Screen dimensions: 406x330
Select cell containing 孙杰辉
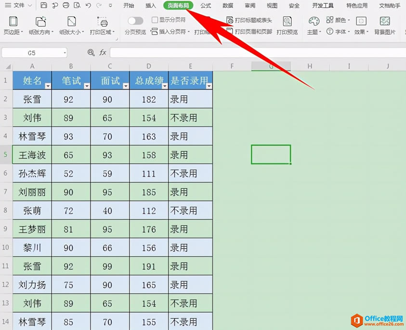[x=32, y=173]
